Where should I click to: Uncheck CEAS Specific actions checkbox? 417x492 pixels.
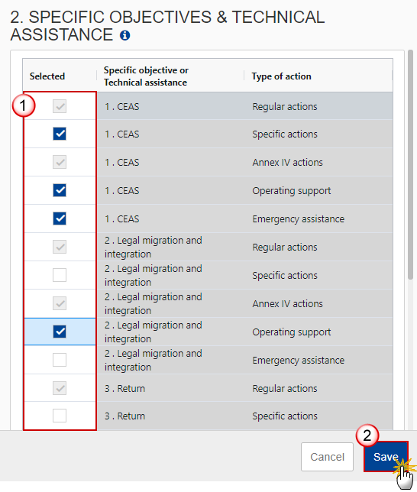pos(60,134)
